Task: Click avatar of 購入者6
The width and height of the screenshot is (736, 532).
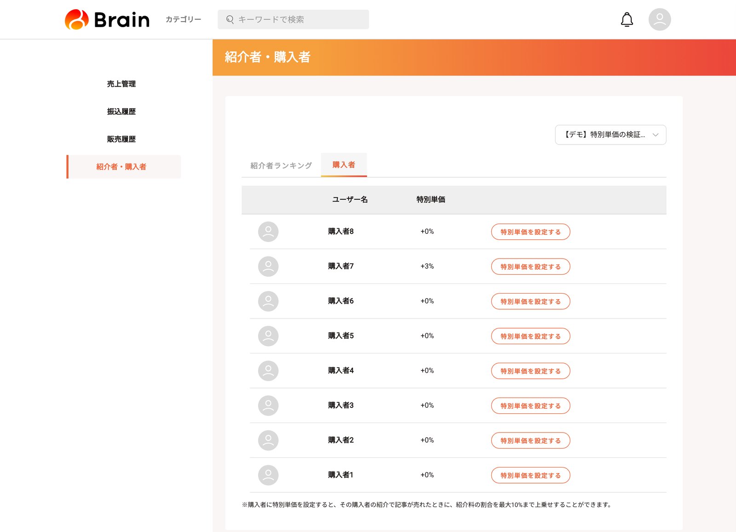Action: pos(268,301)
